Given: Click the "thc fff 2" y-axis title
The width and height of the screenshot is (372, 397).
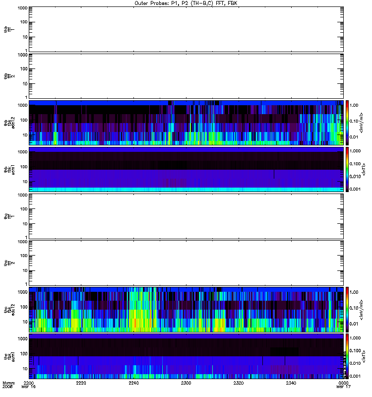Looking at the screenshot, I should click(x=9, y=263).
